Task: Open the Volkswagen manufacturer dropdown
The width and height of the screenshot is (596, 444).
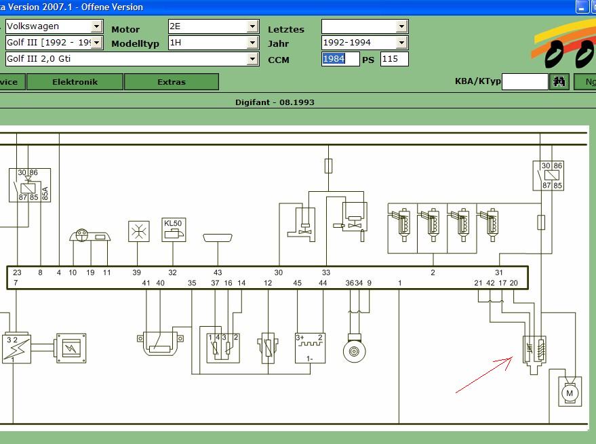Action: 96,26
